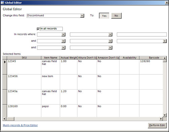Click the grid's vertical scrollbar up arrow
Viewport: 169px width, 132px height.
click(165, 58)
